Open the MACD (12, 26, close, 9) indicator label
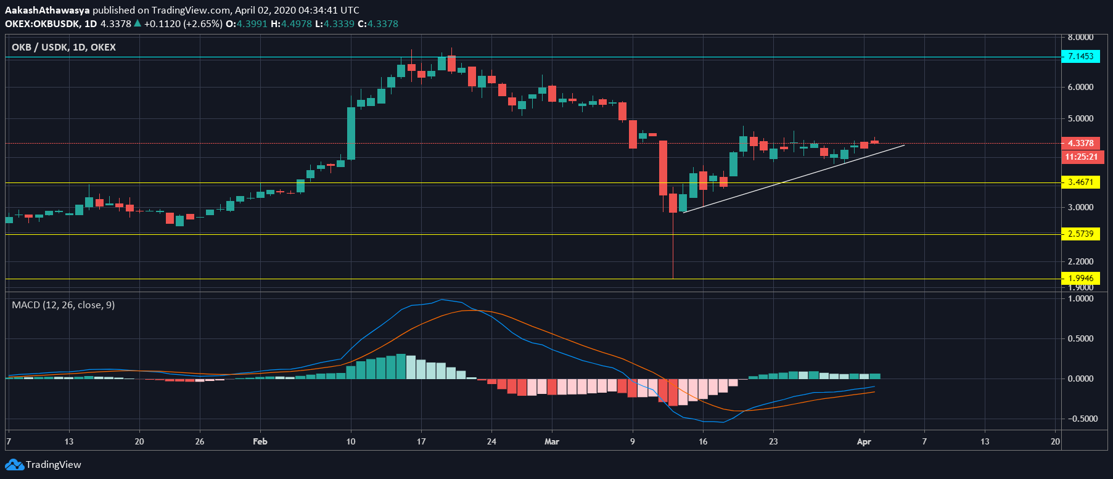This screenshot has height=479, width=1113. pyautogui.click(x=63, y=305)
